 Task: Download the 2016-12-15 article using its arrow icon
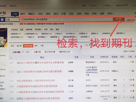pos(134,91)
